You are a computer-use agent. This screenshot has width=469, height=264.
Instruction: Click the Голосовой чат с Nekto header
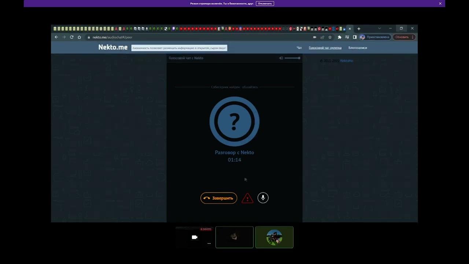(186, 58)
